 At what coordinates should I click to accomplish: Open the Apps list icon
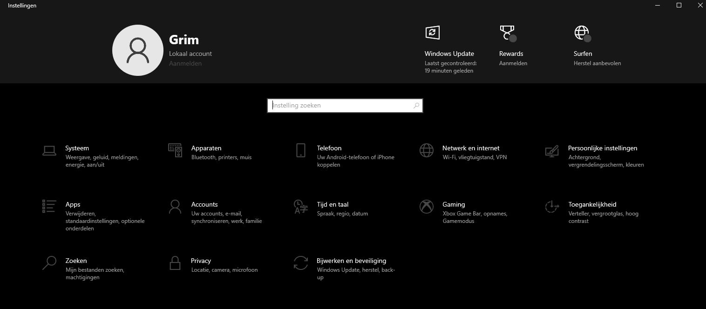(49, 206)
